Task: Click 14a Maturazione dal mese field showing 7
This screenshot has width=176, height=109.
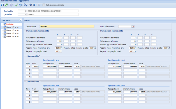Action: click(133, 38)
